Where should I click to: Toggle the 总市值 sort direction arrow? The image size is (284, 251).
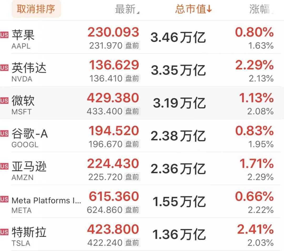click(209, 9)
